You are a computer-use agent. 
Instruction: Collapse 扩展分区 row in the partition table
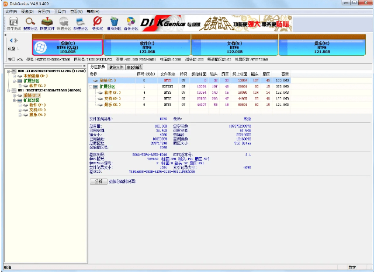pyautogui.click(x=91, y=86)
